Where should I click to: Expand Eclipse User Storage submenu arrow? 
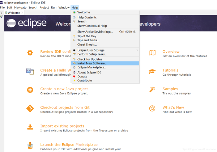coord(137,50)
